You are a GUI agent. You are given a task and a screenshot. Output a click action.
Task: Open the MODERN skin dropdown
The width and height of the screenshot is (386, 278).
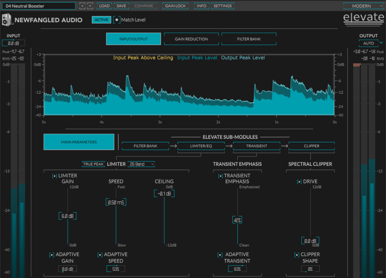point(364,6)
